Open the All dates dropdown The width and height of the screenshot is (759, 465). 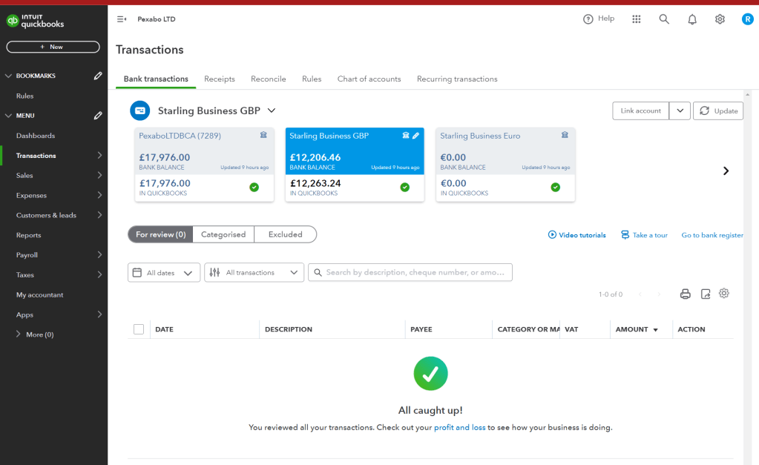pyautogui.click(x=164, y=272)
